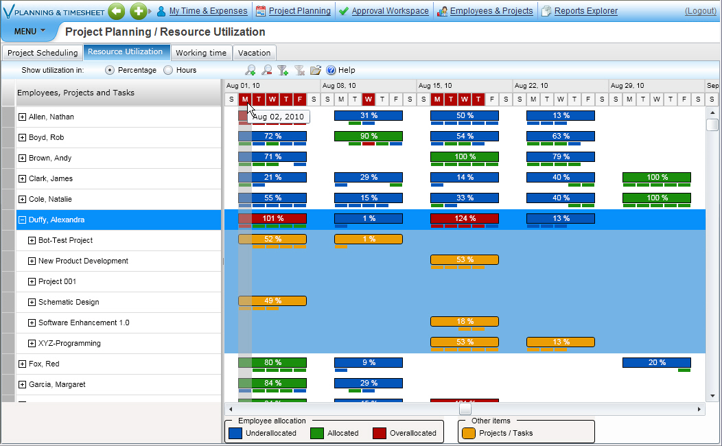This screenshot has height=446, width=722.
Task: Click the document icon beside Reports Explorer
Action: pos(546,11)
